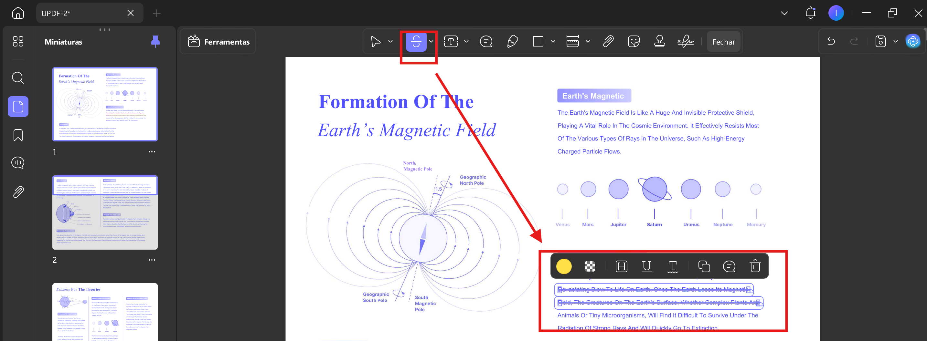Expand the strikethrough tool dropdown arrow
Viewport: 927px width, 341px height.
pos(431,42)
